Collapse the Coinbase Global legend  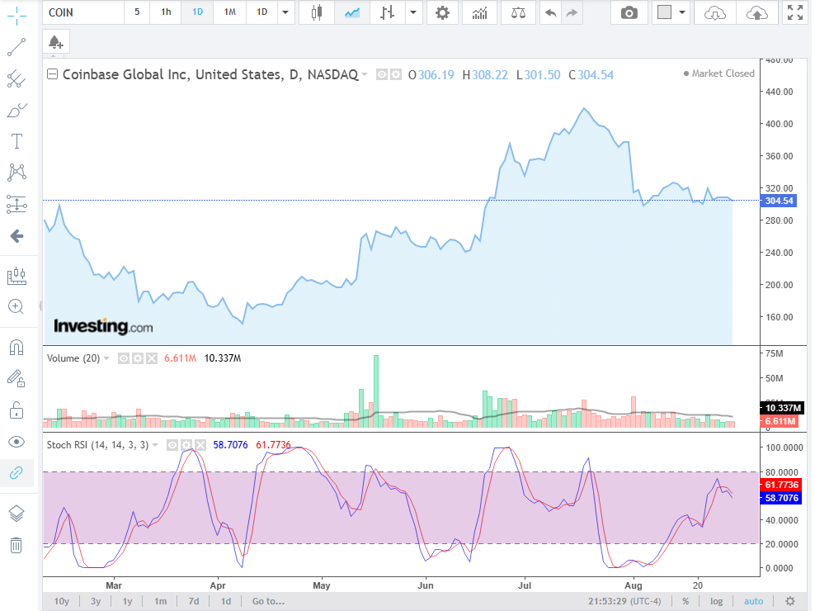click(x=52, y=74)
